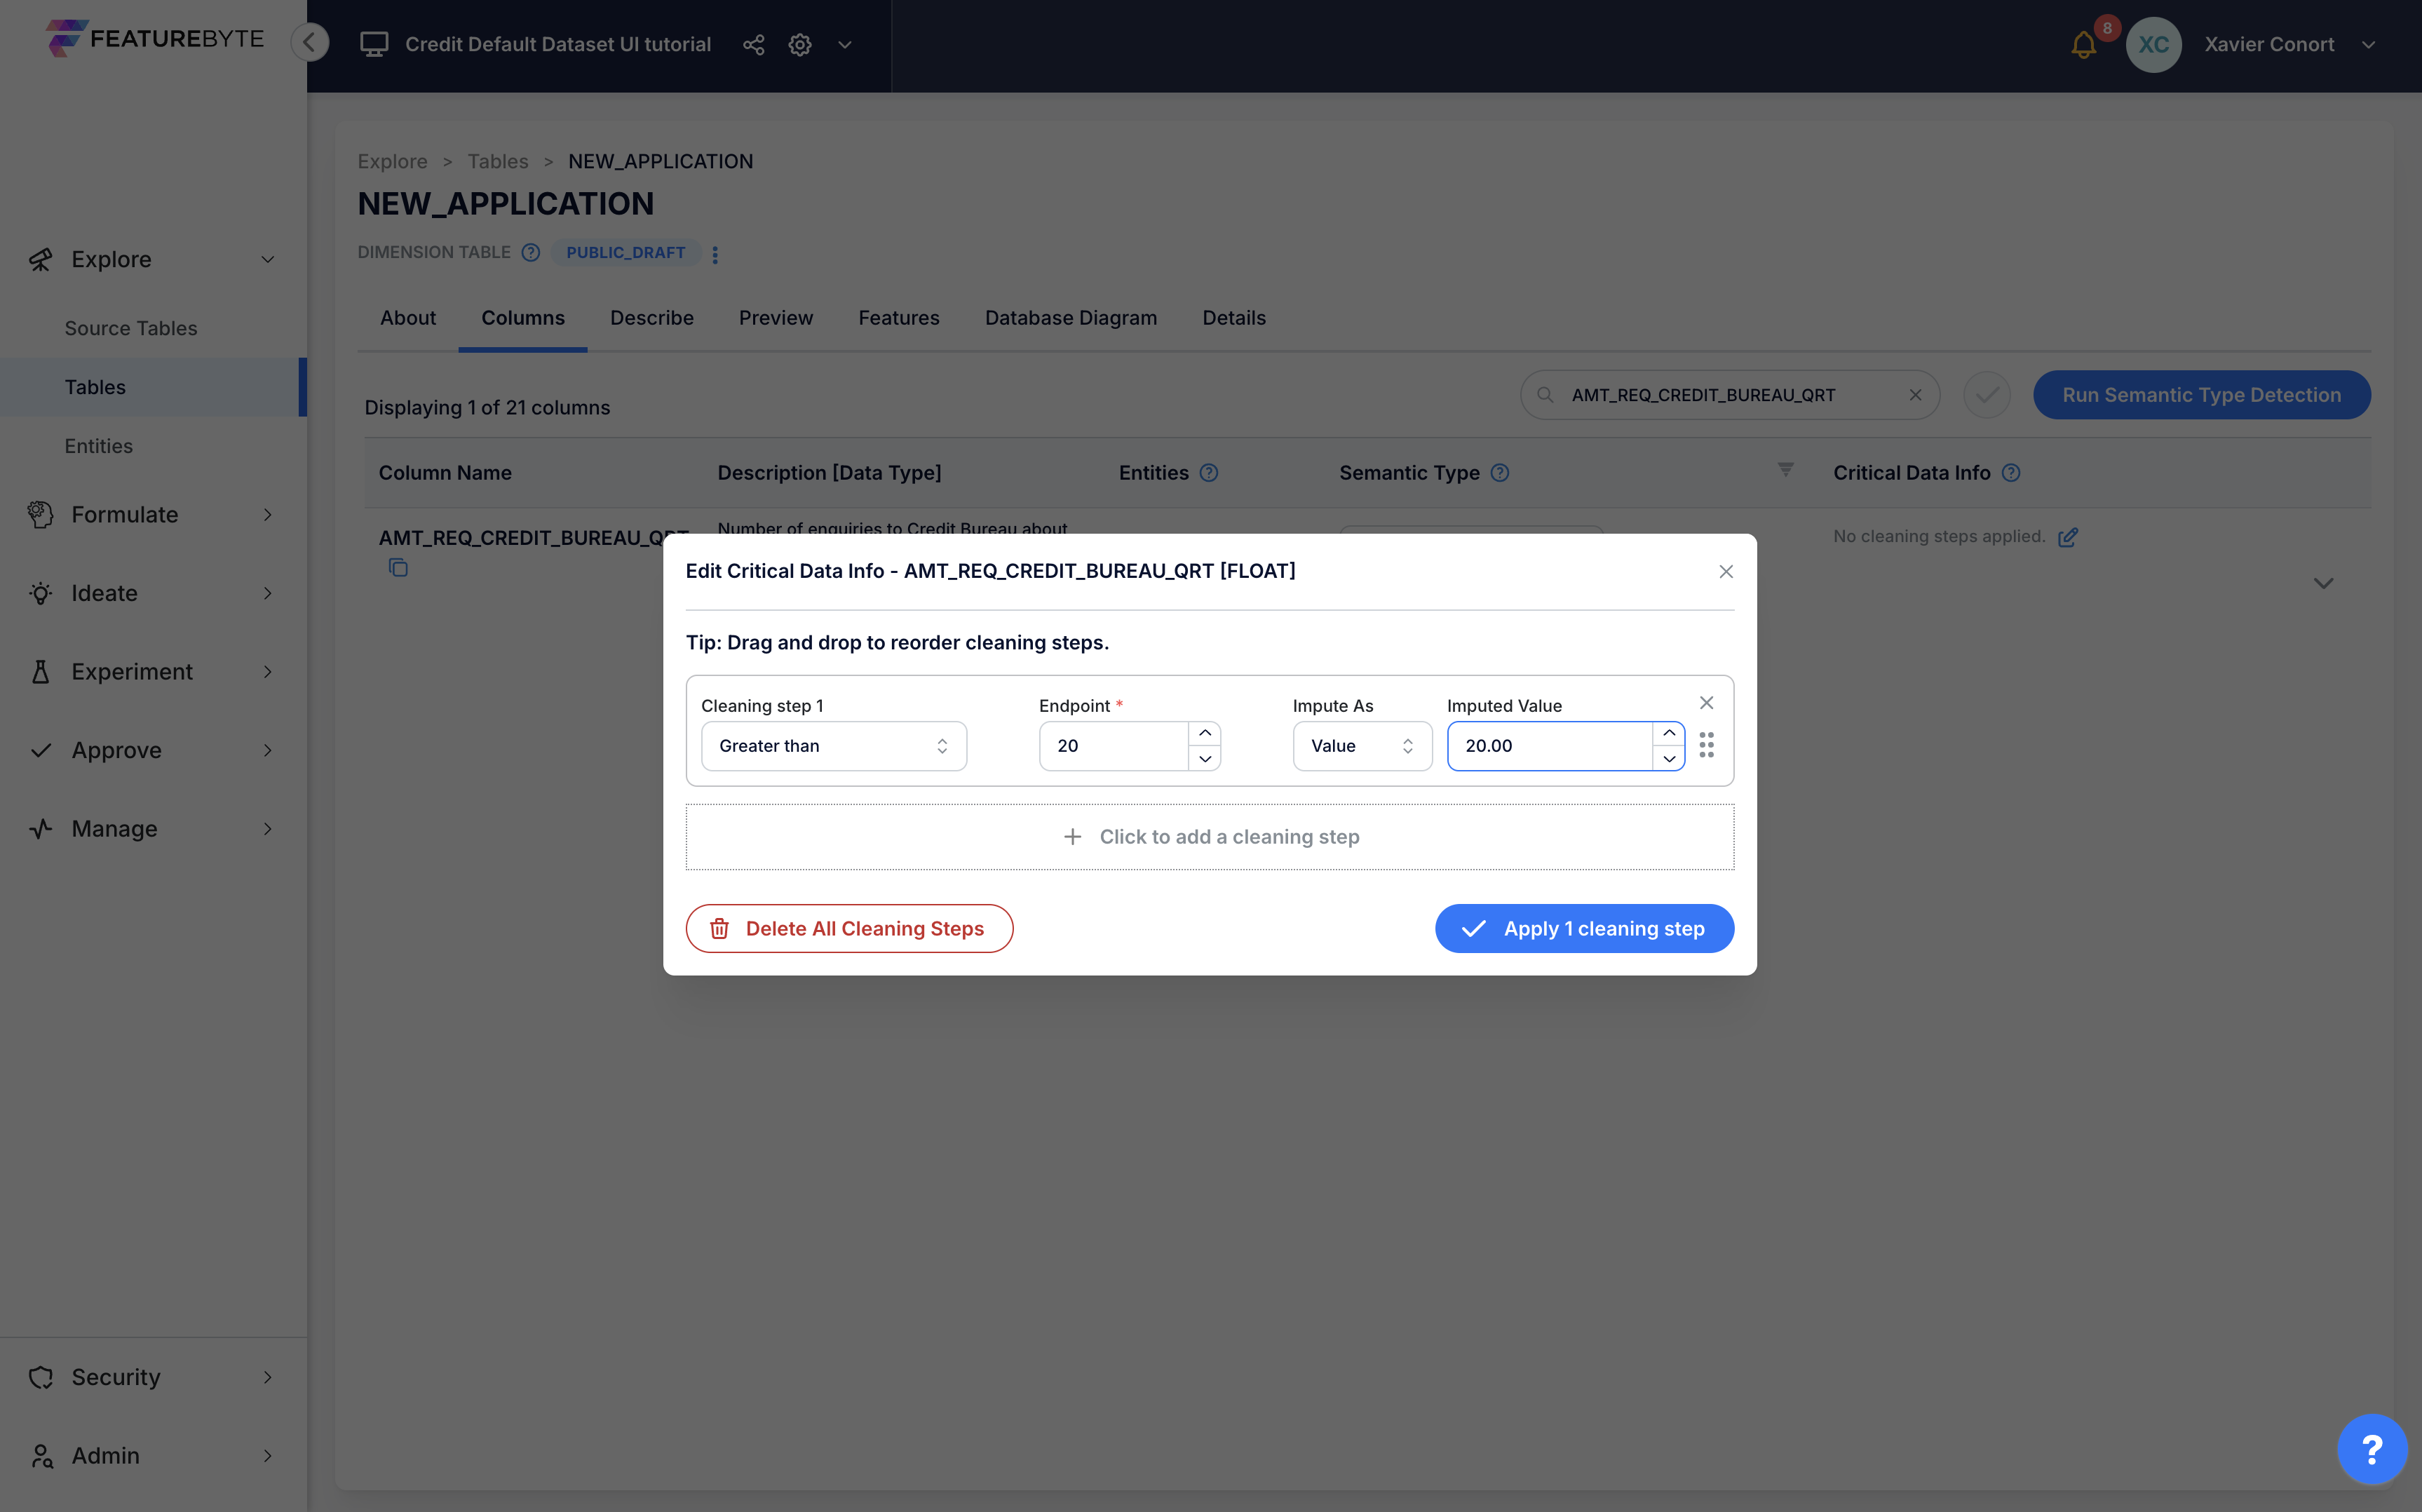Image resolution: width=2422 pixels, height=1512 pixels.
Task: Expand the Experiment section
Action: (x=267, y=672)
